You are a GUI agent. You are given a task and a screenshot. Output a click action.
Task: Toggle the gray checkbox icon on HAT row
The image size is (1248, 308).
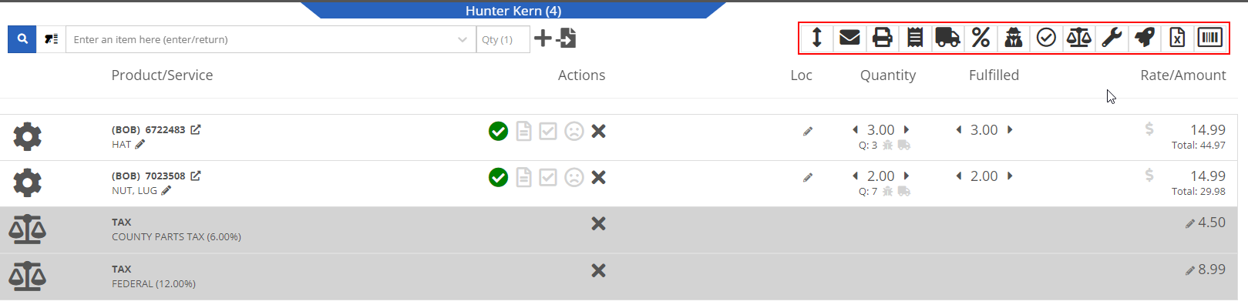548,132
